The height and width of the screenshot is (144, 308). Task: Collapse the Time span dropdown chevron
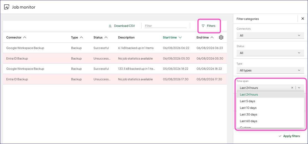click(299, 88)
